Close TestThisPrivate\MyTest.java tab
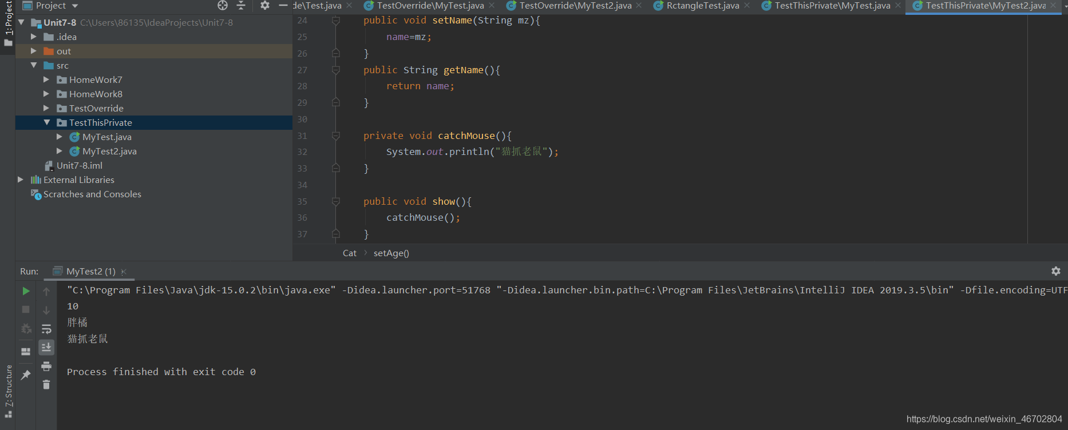 [x=898, y=6]
